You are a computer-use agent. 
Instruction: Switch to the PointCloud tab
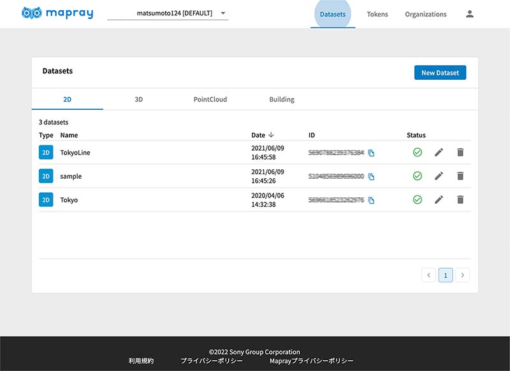[210, 100]
